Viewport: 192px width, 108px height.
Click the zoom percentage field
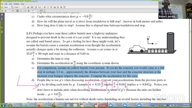coord(33,11)
